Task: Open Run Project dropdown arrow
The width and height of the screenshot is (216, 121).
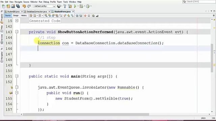Action: (78, 6)
